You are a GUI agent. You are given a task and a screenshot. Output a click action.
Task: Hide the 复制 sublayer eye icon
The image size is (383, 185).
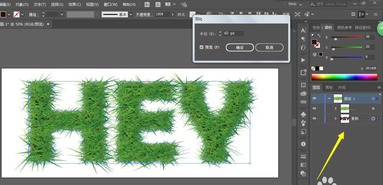pos(314,118)
